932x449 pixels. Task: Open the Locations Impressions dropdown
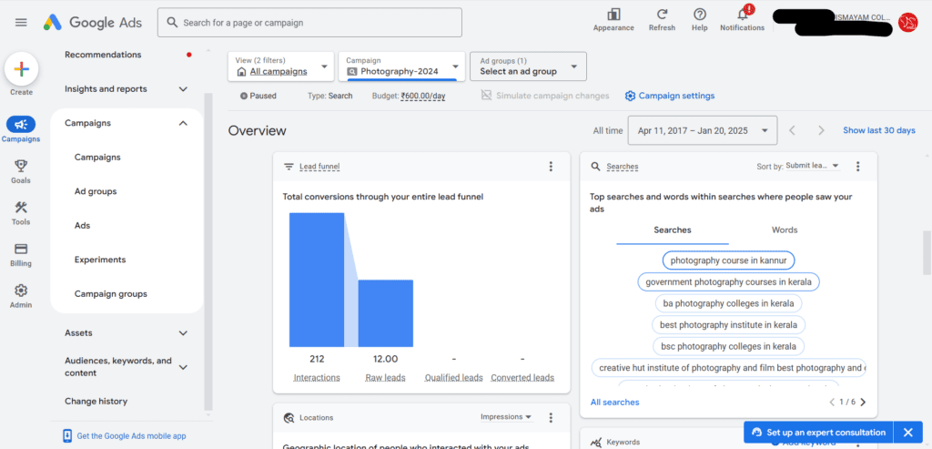tap(506, 417)
